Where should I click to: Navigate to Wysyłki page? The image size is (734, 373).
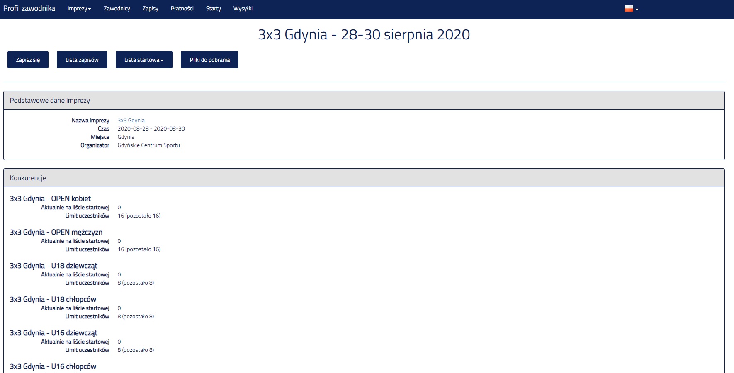[243, 9]
